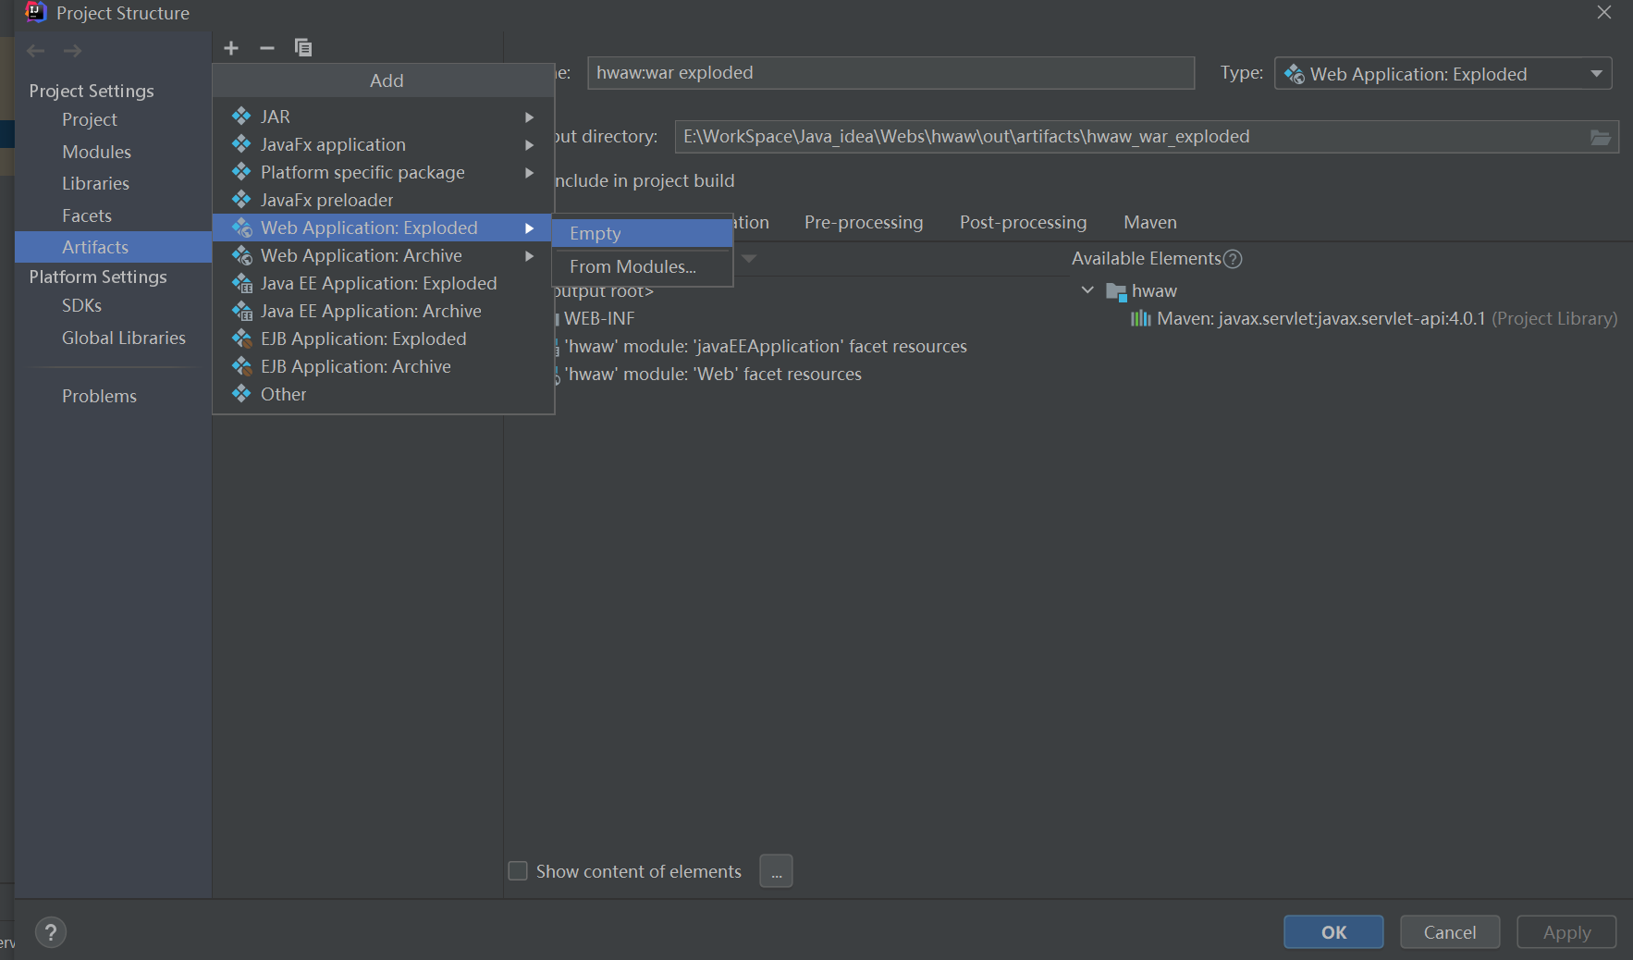Click the help icon beside Available Elements
Screen dimensions: 1633x960
1233,259
